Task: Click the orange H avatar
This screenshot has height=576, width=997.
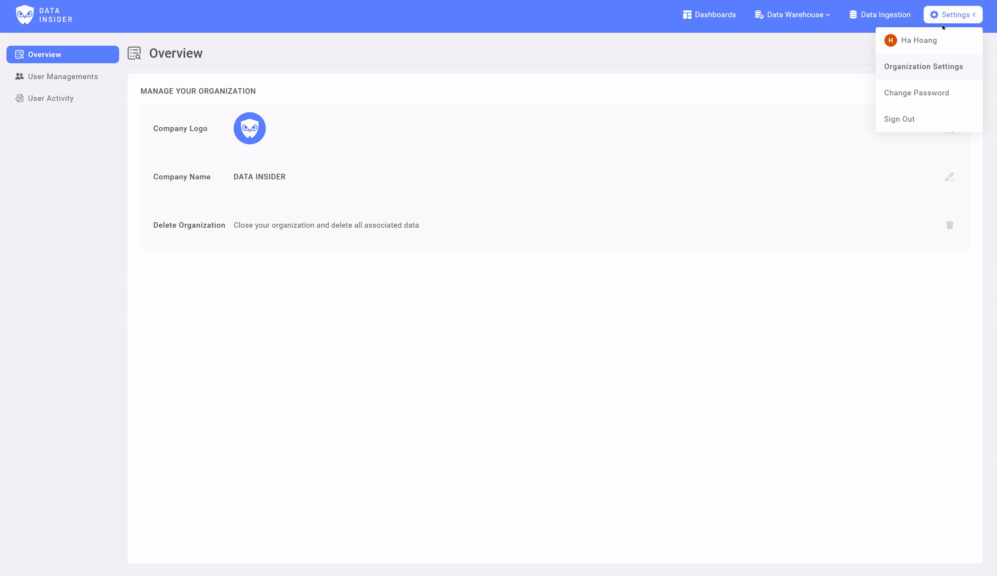Action: coord(890,40)
